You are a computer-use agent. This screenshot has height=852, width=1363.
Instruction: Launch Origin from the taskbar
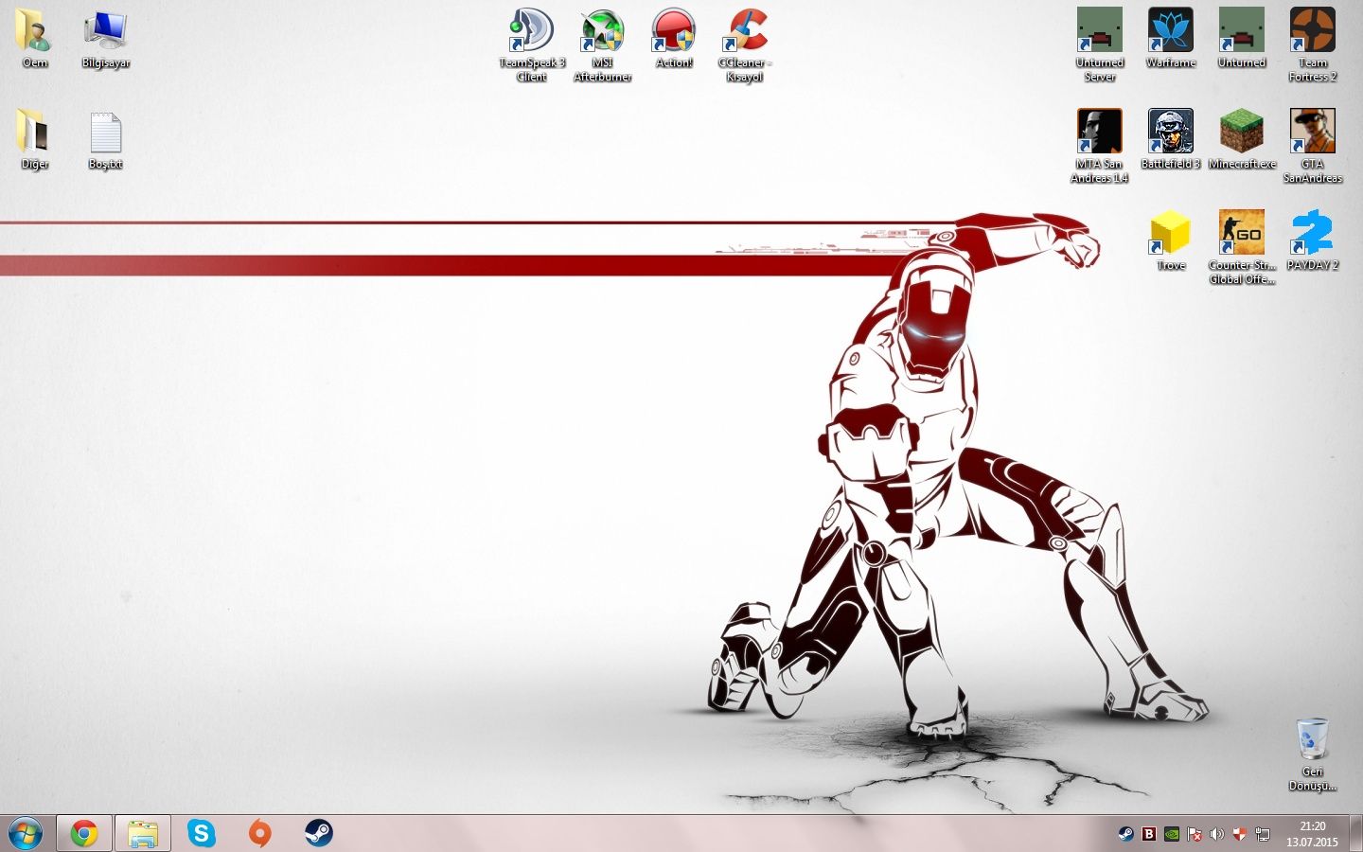click(x=260, y=834)
